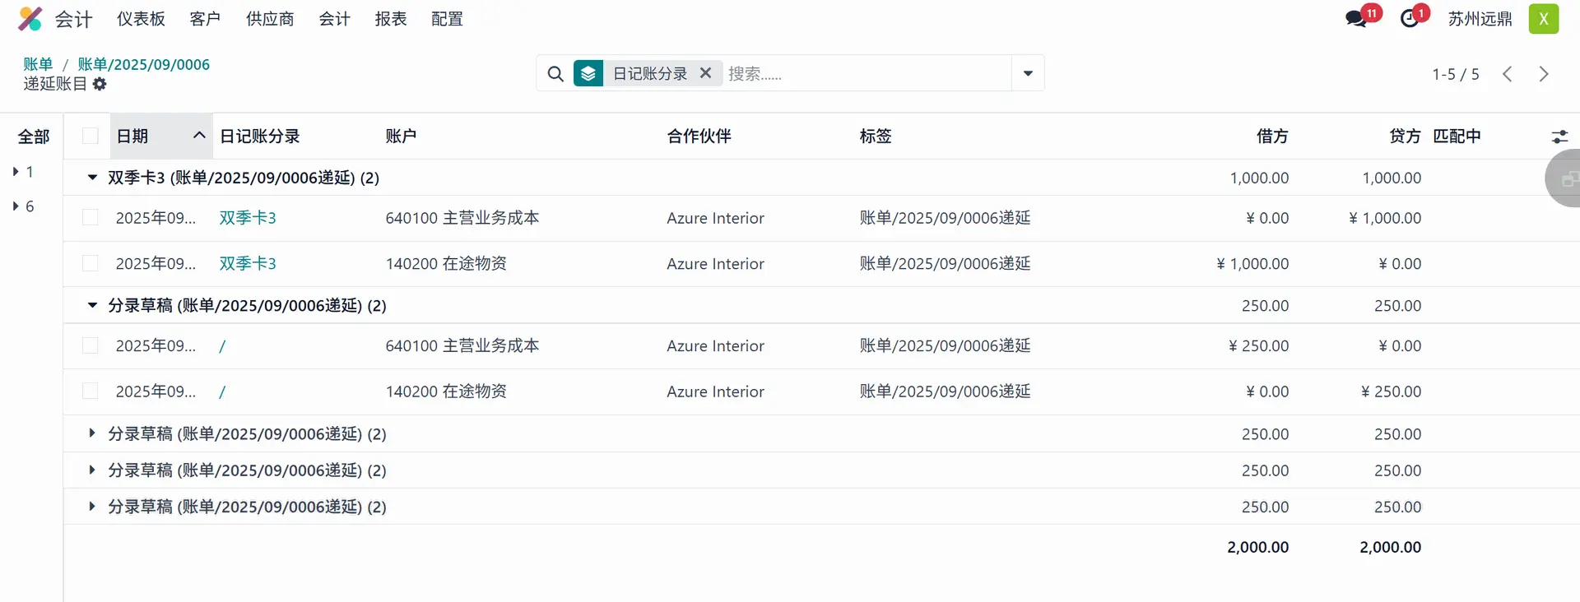The image size is (1580, 602).
Task: Collapse the 双季卡3 group
Action: coord(92,178)
